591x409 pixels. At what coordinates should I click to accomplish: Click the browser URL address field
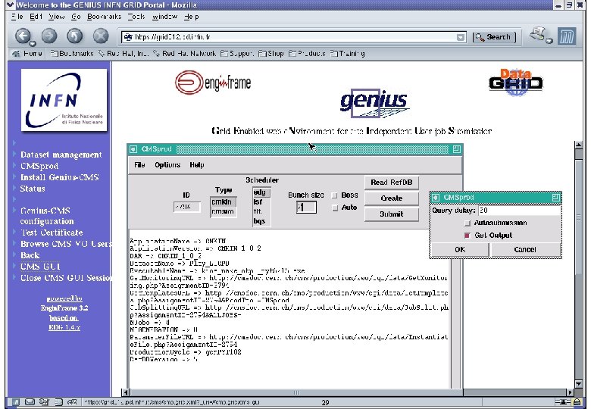[290, 37]
